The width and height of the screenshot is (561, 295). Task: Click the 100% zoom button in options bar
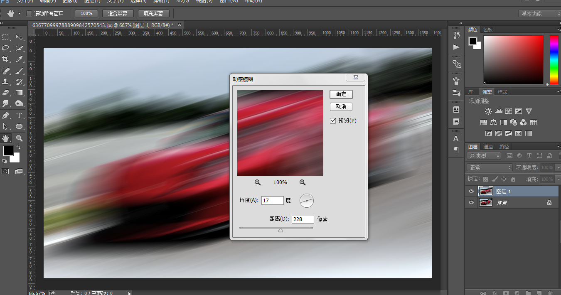[x=86, y=14]
